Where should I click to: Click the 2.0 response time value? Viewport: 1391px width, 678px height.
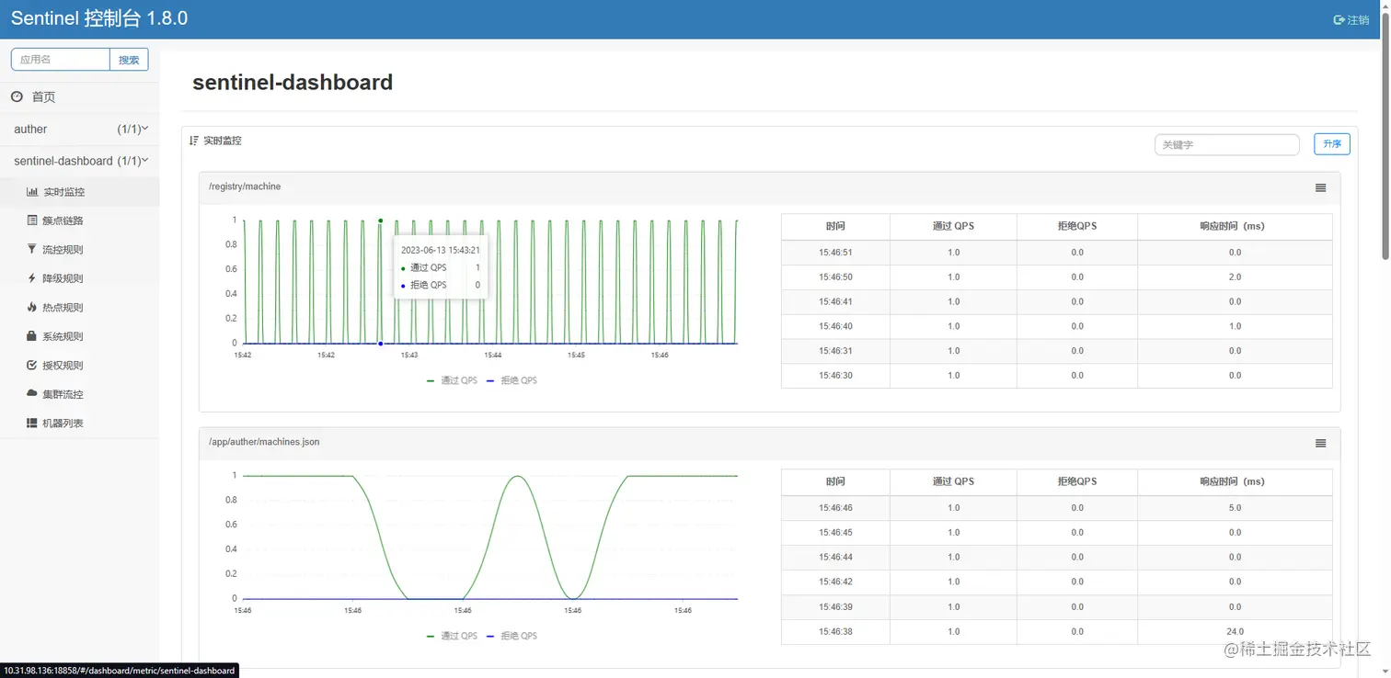pos(1235,277)
